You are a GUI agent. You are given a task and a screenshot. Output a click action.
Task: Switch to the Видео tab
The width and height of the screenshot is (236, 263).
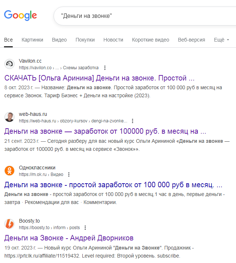point(59,40)
